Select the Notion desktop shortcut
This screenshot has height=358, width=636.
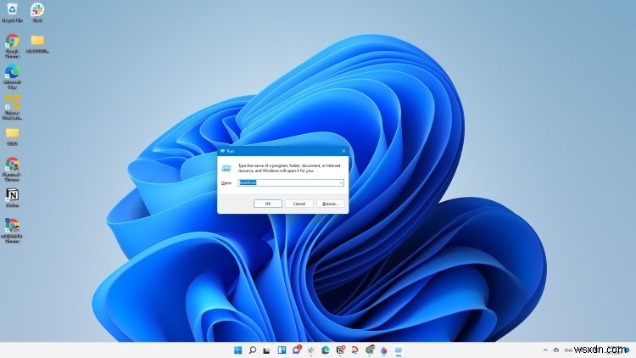12,198
